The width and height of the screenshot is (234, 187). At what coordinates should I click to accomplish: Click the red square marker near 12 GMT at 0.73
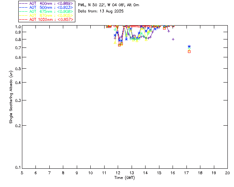[x=120, y=45]
